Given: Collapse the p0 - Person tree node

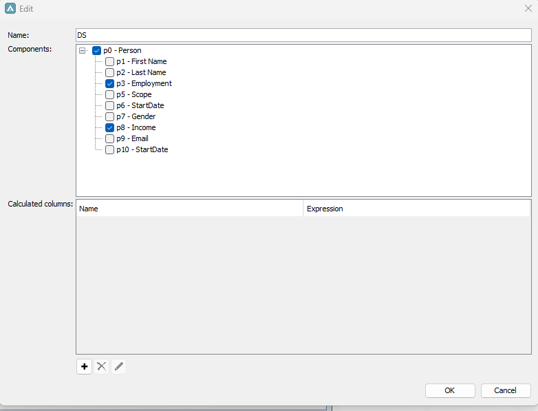Looking at the screenshot, I should pyautogui.click(x=83, y=50).
